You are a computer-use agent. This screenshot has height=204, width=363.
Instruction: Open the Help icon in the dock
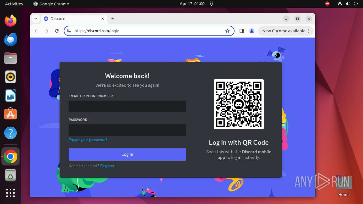click(10, 133)
